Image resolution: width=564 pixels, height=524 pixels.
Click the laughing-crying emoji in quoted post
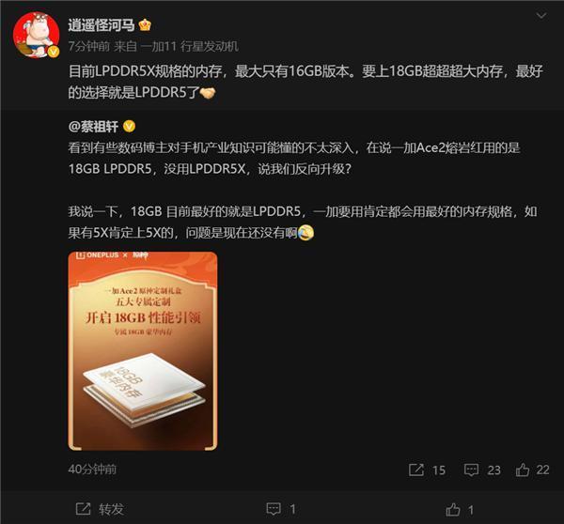click(305, 233)
